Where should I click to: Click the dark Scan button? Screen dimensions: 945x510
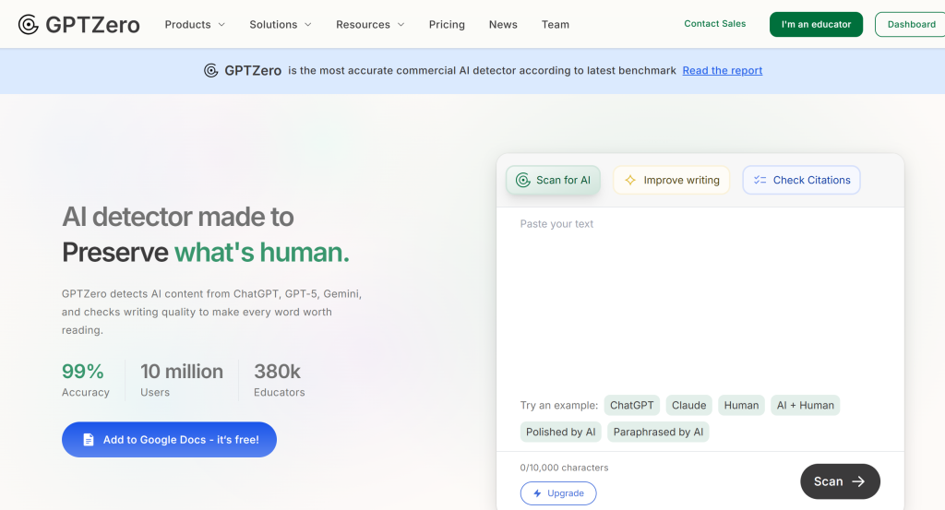(x=840, y=481)
